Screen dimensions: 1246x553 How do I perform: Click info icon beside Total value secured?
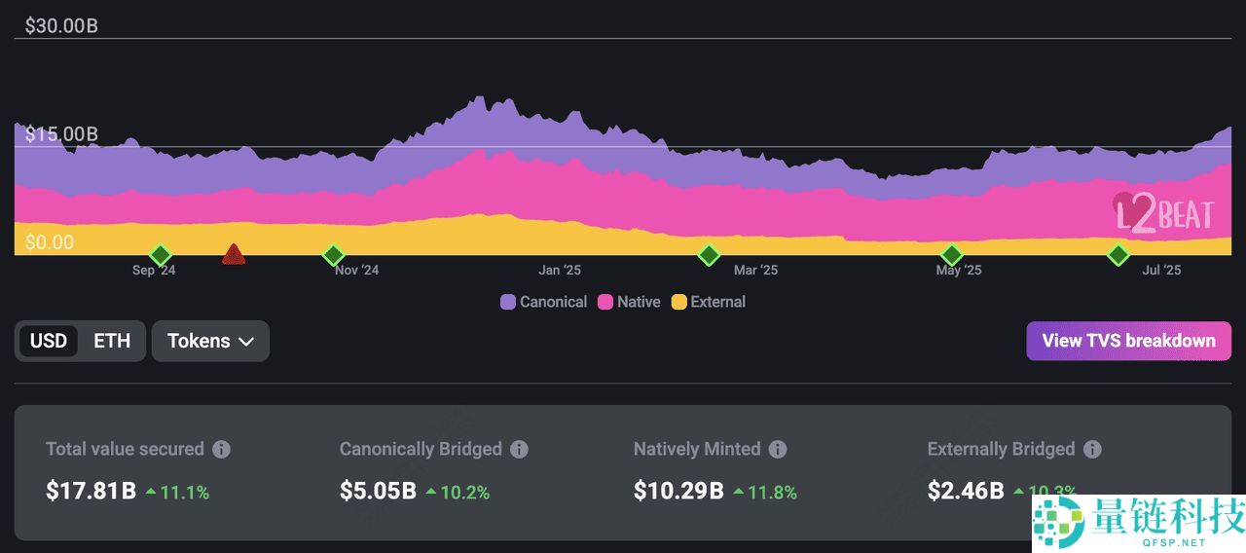[222, 449]
